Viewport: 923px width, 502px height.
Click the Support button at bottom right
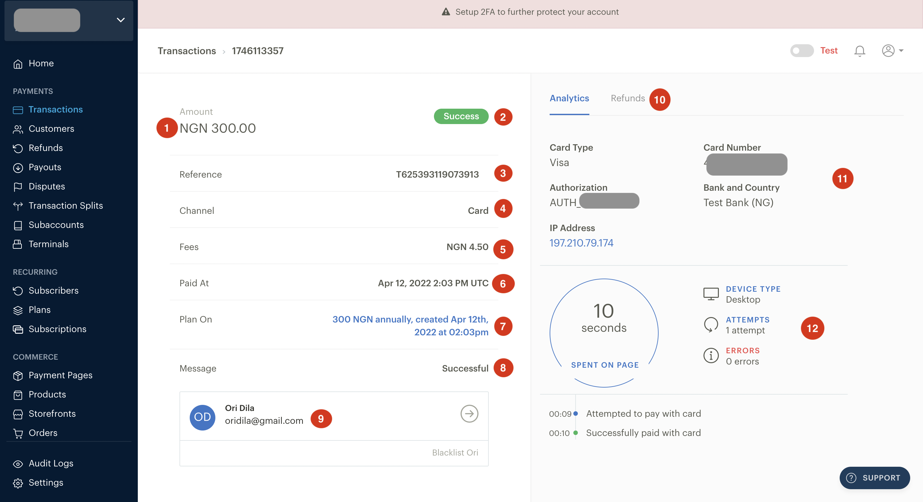[874, 477]
